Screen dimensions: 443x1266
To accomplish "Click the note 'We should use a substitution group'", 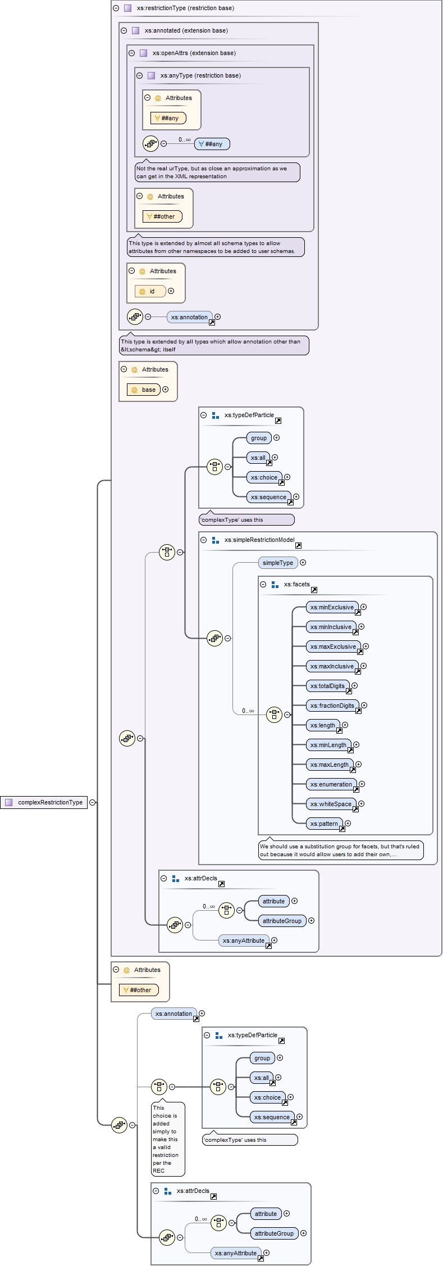I will pos(341,850).
